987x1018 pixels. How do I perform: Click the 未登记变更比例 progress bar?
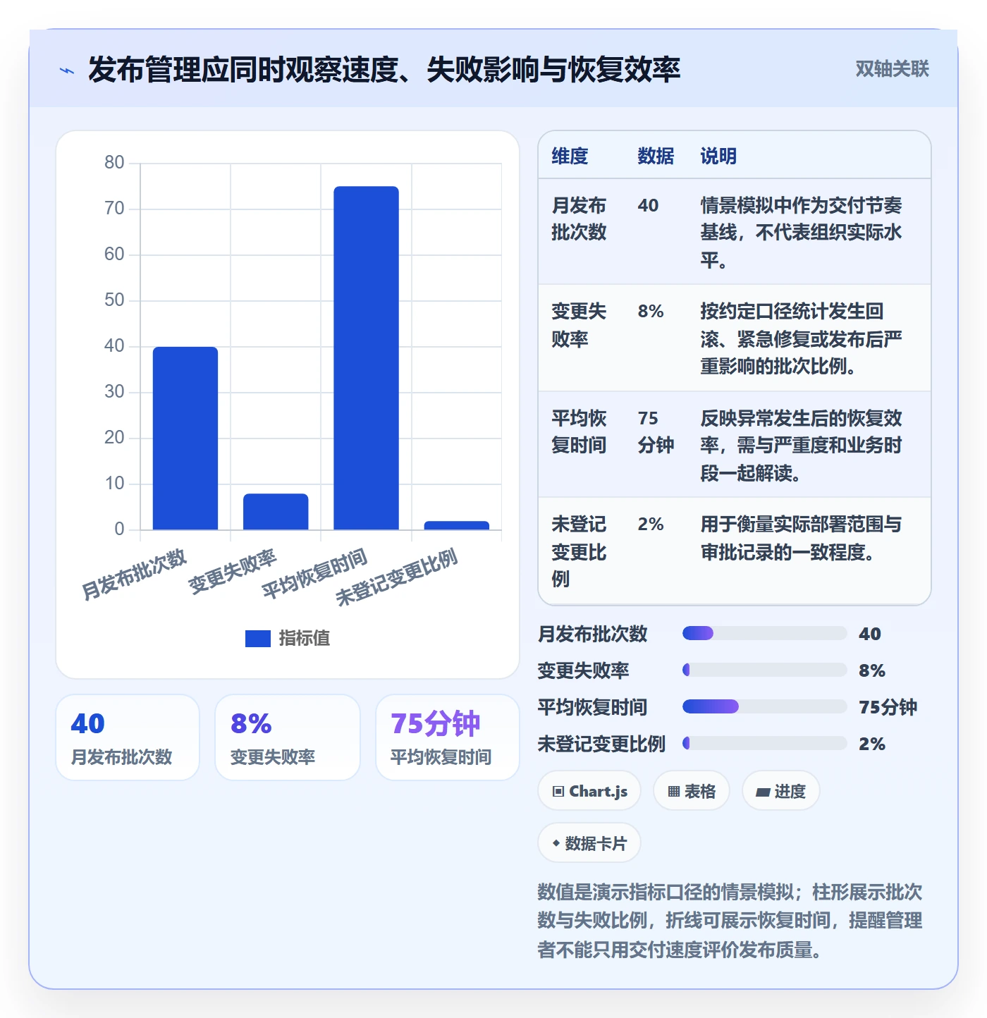(x=765, y=743)
